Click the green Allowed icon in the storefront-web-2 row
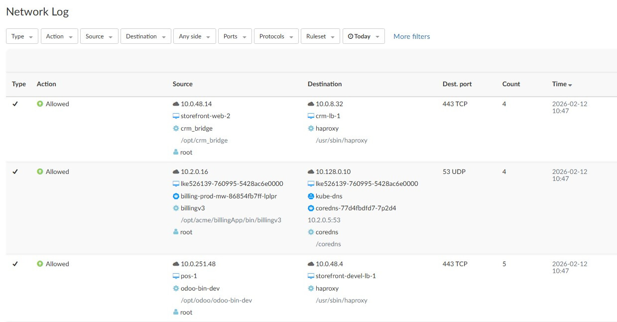Screen dimensions: 617x322 tap(40, 104)
